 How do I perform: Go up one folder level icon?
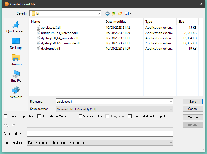pos(114,13)
